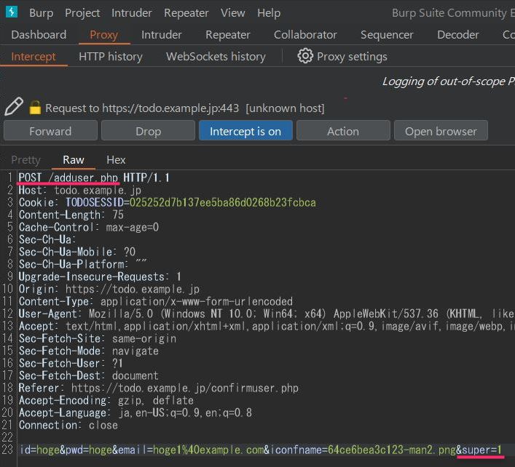Click the 'Cache-Control: max-age=0' header
Image resolution: width=515 pixels, height=467 pixels.
pos(89,227)
